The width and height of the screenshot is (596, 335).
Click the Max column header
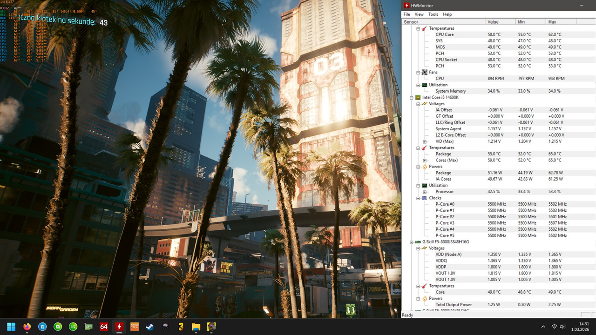tap(561, 22)
